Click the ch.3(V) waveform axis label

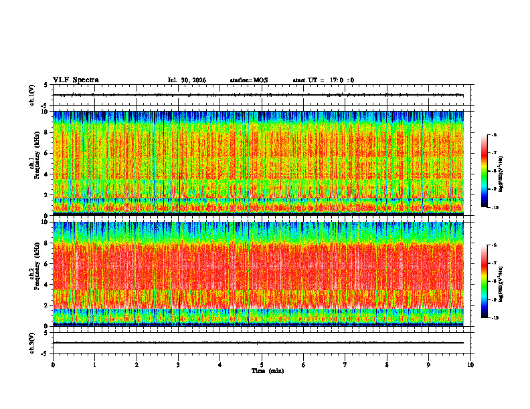point(32,343)
